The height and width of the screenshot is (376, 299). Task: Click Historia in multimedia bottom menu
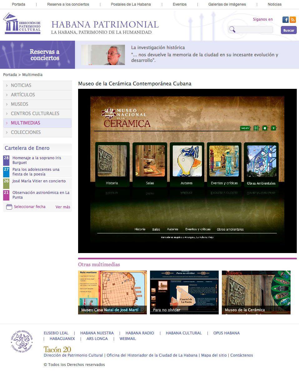pyautogui.click(x=140, y=229)
